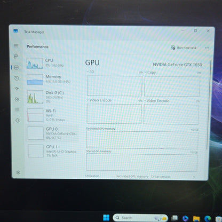Select GPU 1 Intel UHD Graphics entry
Screen dimensions: 222x222
coord(52,151)
